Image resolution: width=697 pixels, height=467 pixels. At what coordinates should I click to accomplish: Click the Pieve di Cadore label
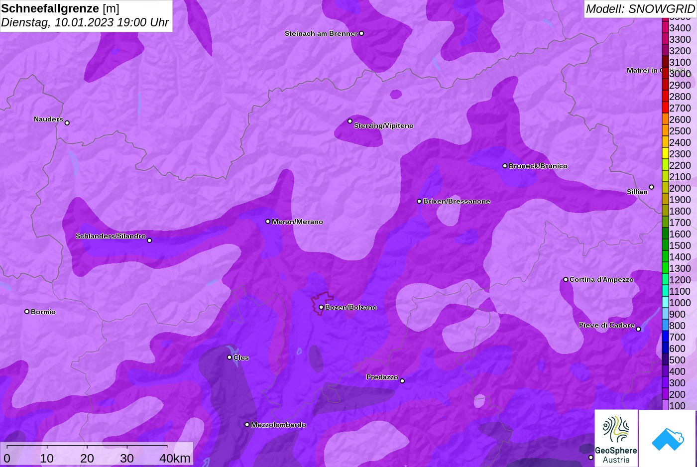click(606, 325)
